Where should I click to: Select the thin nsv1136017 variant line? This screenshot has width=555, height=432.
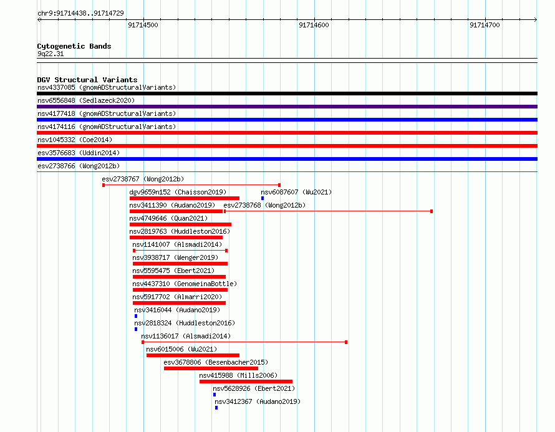244,342
